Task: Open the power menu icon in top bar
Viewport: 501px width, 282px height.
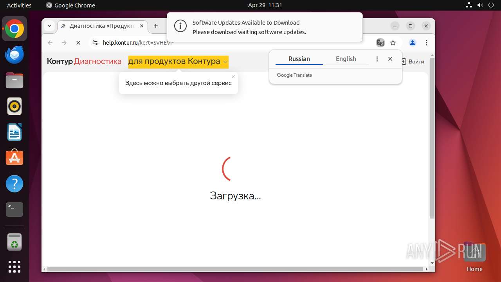Action: point(491,5)
